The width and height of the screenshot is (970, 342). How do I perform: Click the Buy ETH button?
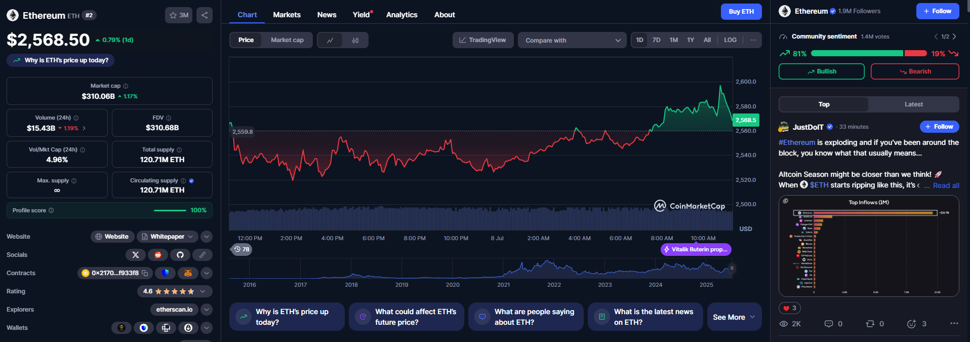(x=741, y=12)
